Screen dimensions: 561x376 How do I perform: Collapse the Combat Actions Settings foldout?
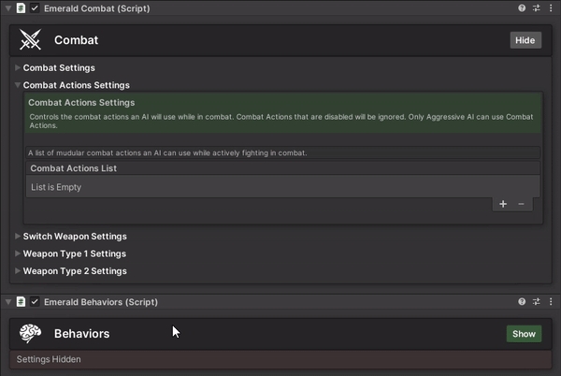pos(75,85)
